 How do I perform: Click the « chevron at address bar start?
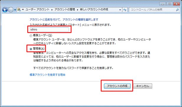(x=23, y=10)
